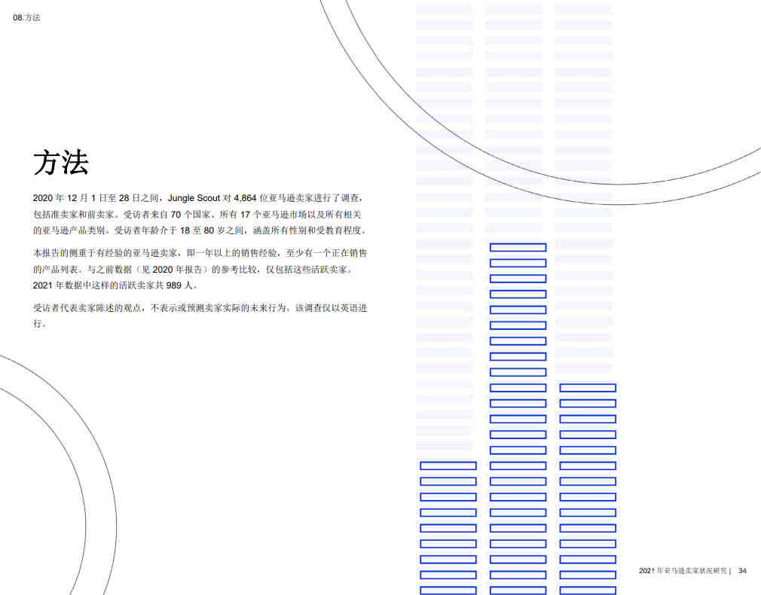Click the large '方法' page title
Viewport: 761px width, 595px height.
click(x=61, y=162)
